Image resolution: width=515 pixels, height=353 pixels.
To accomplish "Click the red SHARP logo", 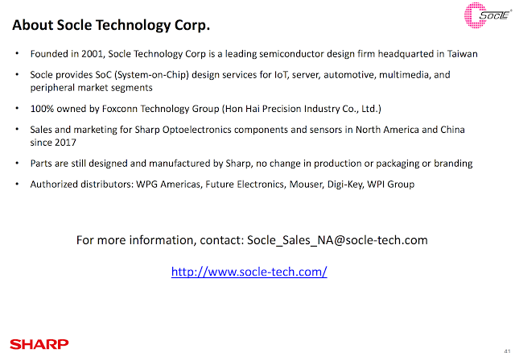I will click(x=39, y=344).
